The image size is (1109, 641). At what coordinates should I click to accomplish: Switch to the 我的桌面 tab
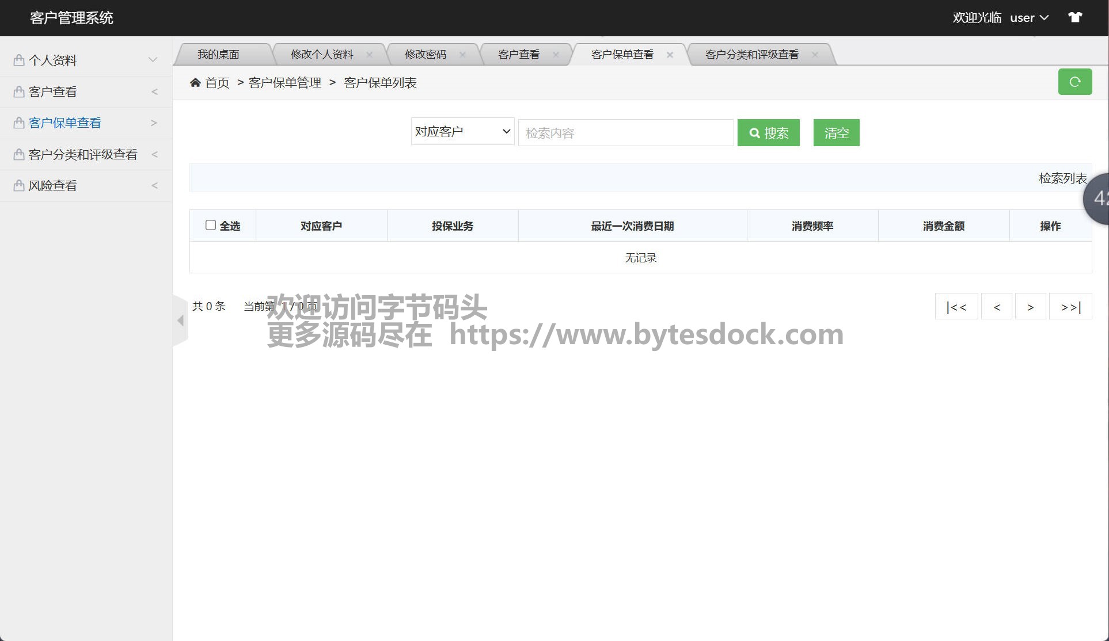(218, 55)
